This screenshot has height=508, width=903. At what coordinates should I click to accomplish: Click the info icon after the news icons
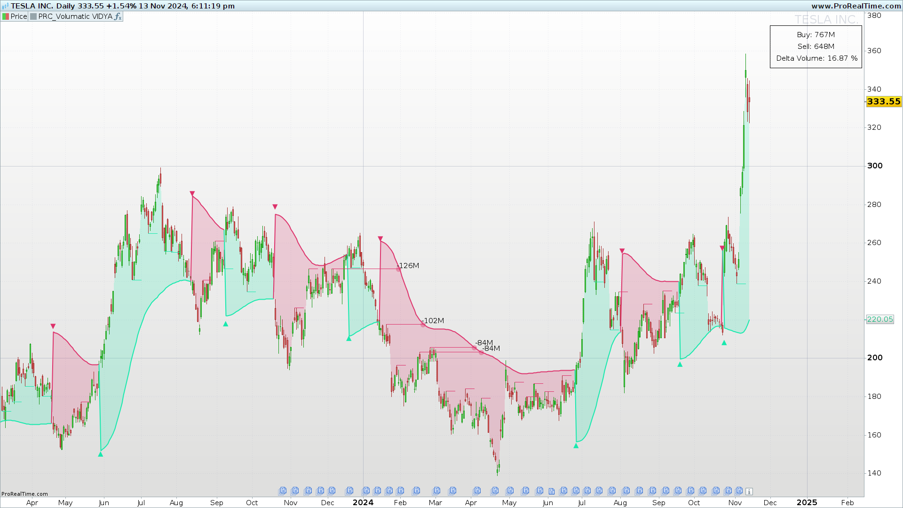click(749, 491)
